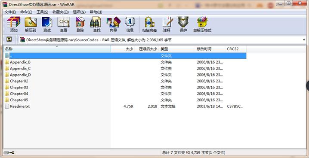Screen dimensions: 309x158
Task: Open the File (文件) menu
Action: (10, 12)
